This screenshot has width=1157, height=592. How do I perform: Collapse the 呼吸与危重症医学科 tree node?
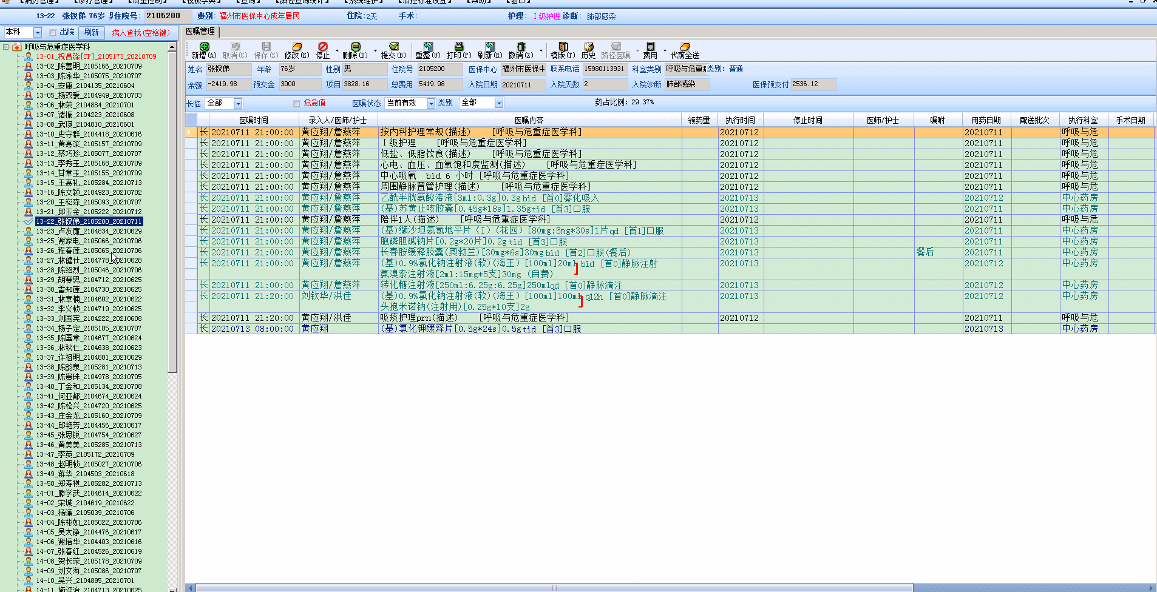(5, 47)
